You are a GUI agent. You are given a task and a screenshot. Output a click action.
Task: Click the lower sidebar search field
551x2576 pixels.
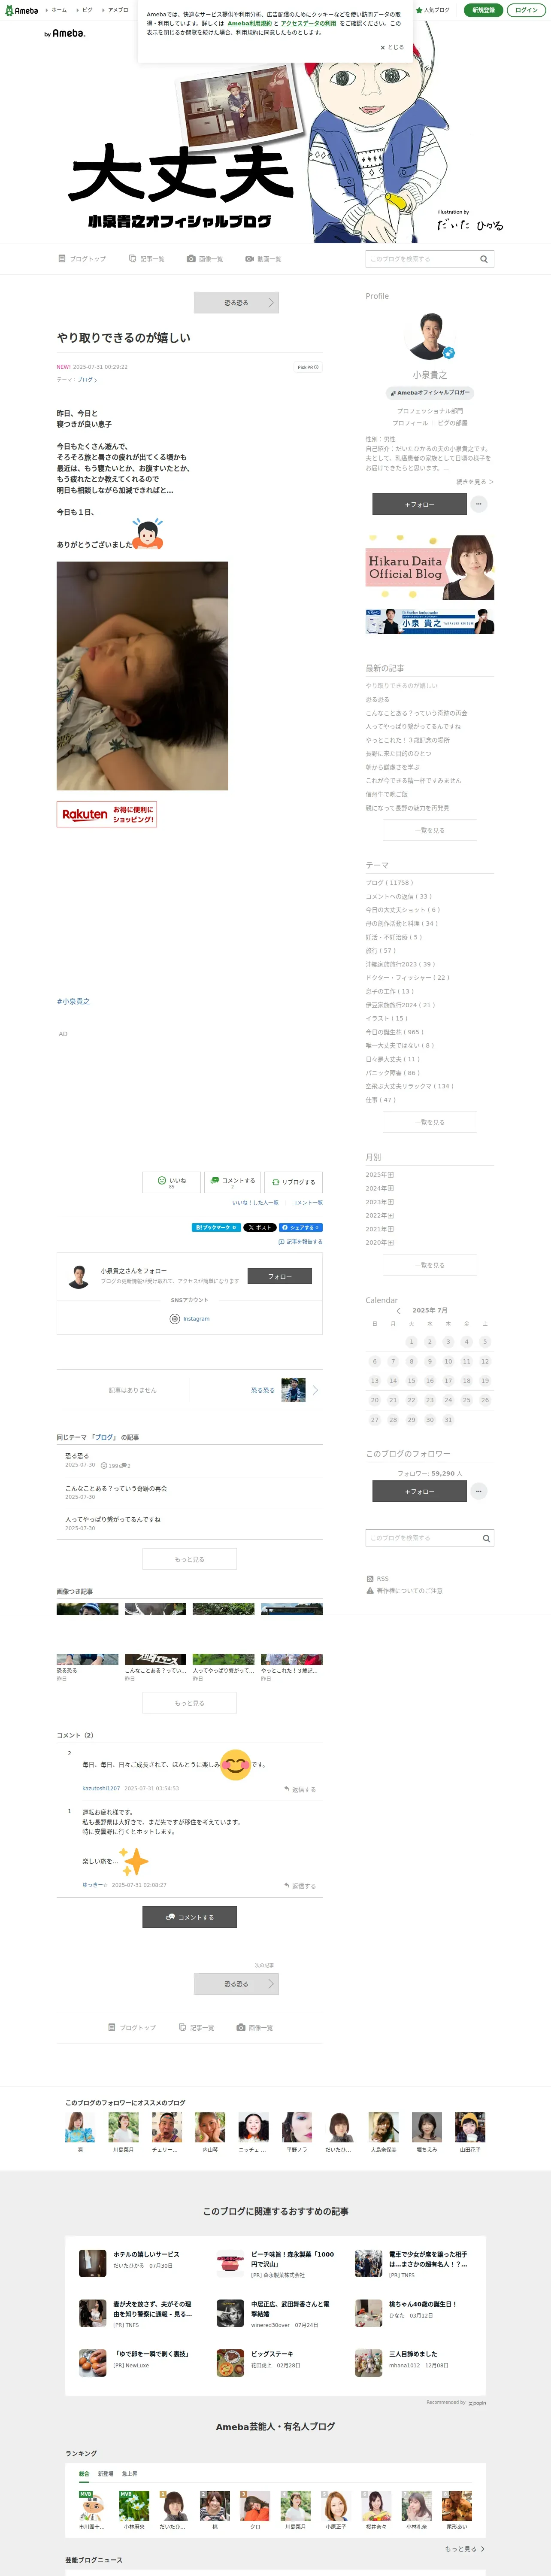click(x=421, y=1538)
